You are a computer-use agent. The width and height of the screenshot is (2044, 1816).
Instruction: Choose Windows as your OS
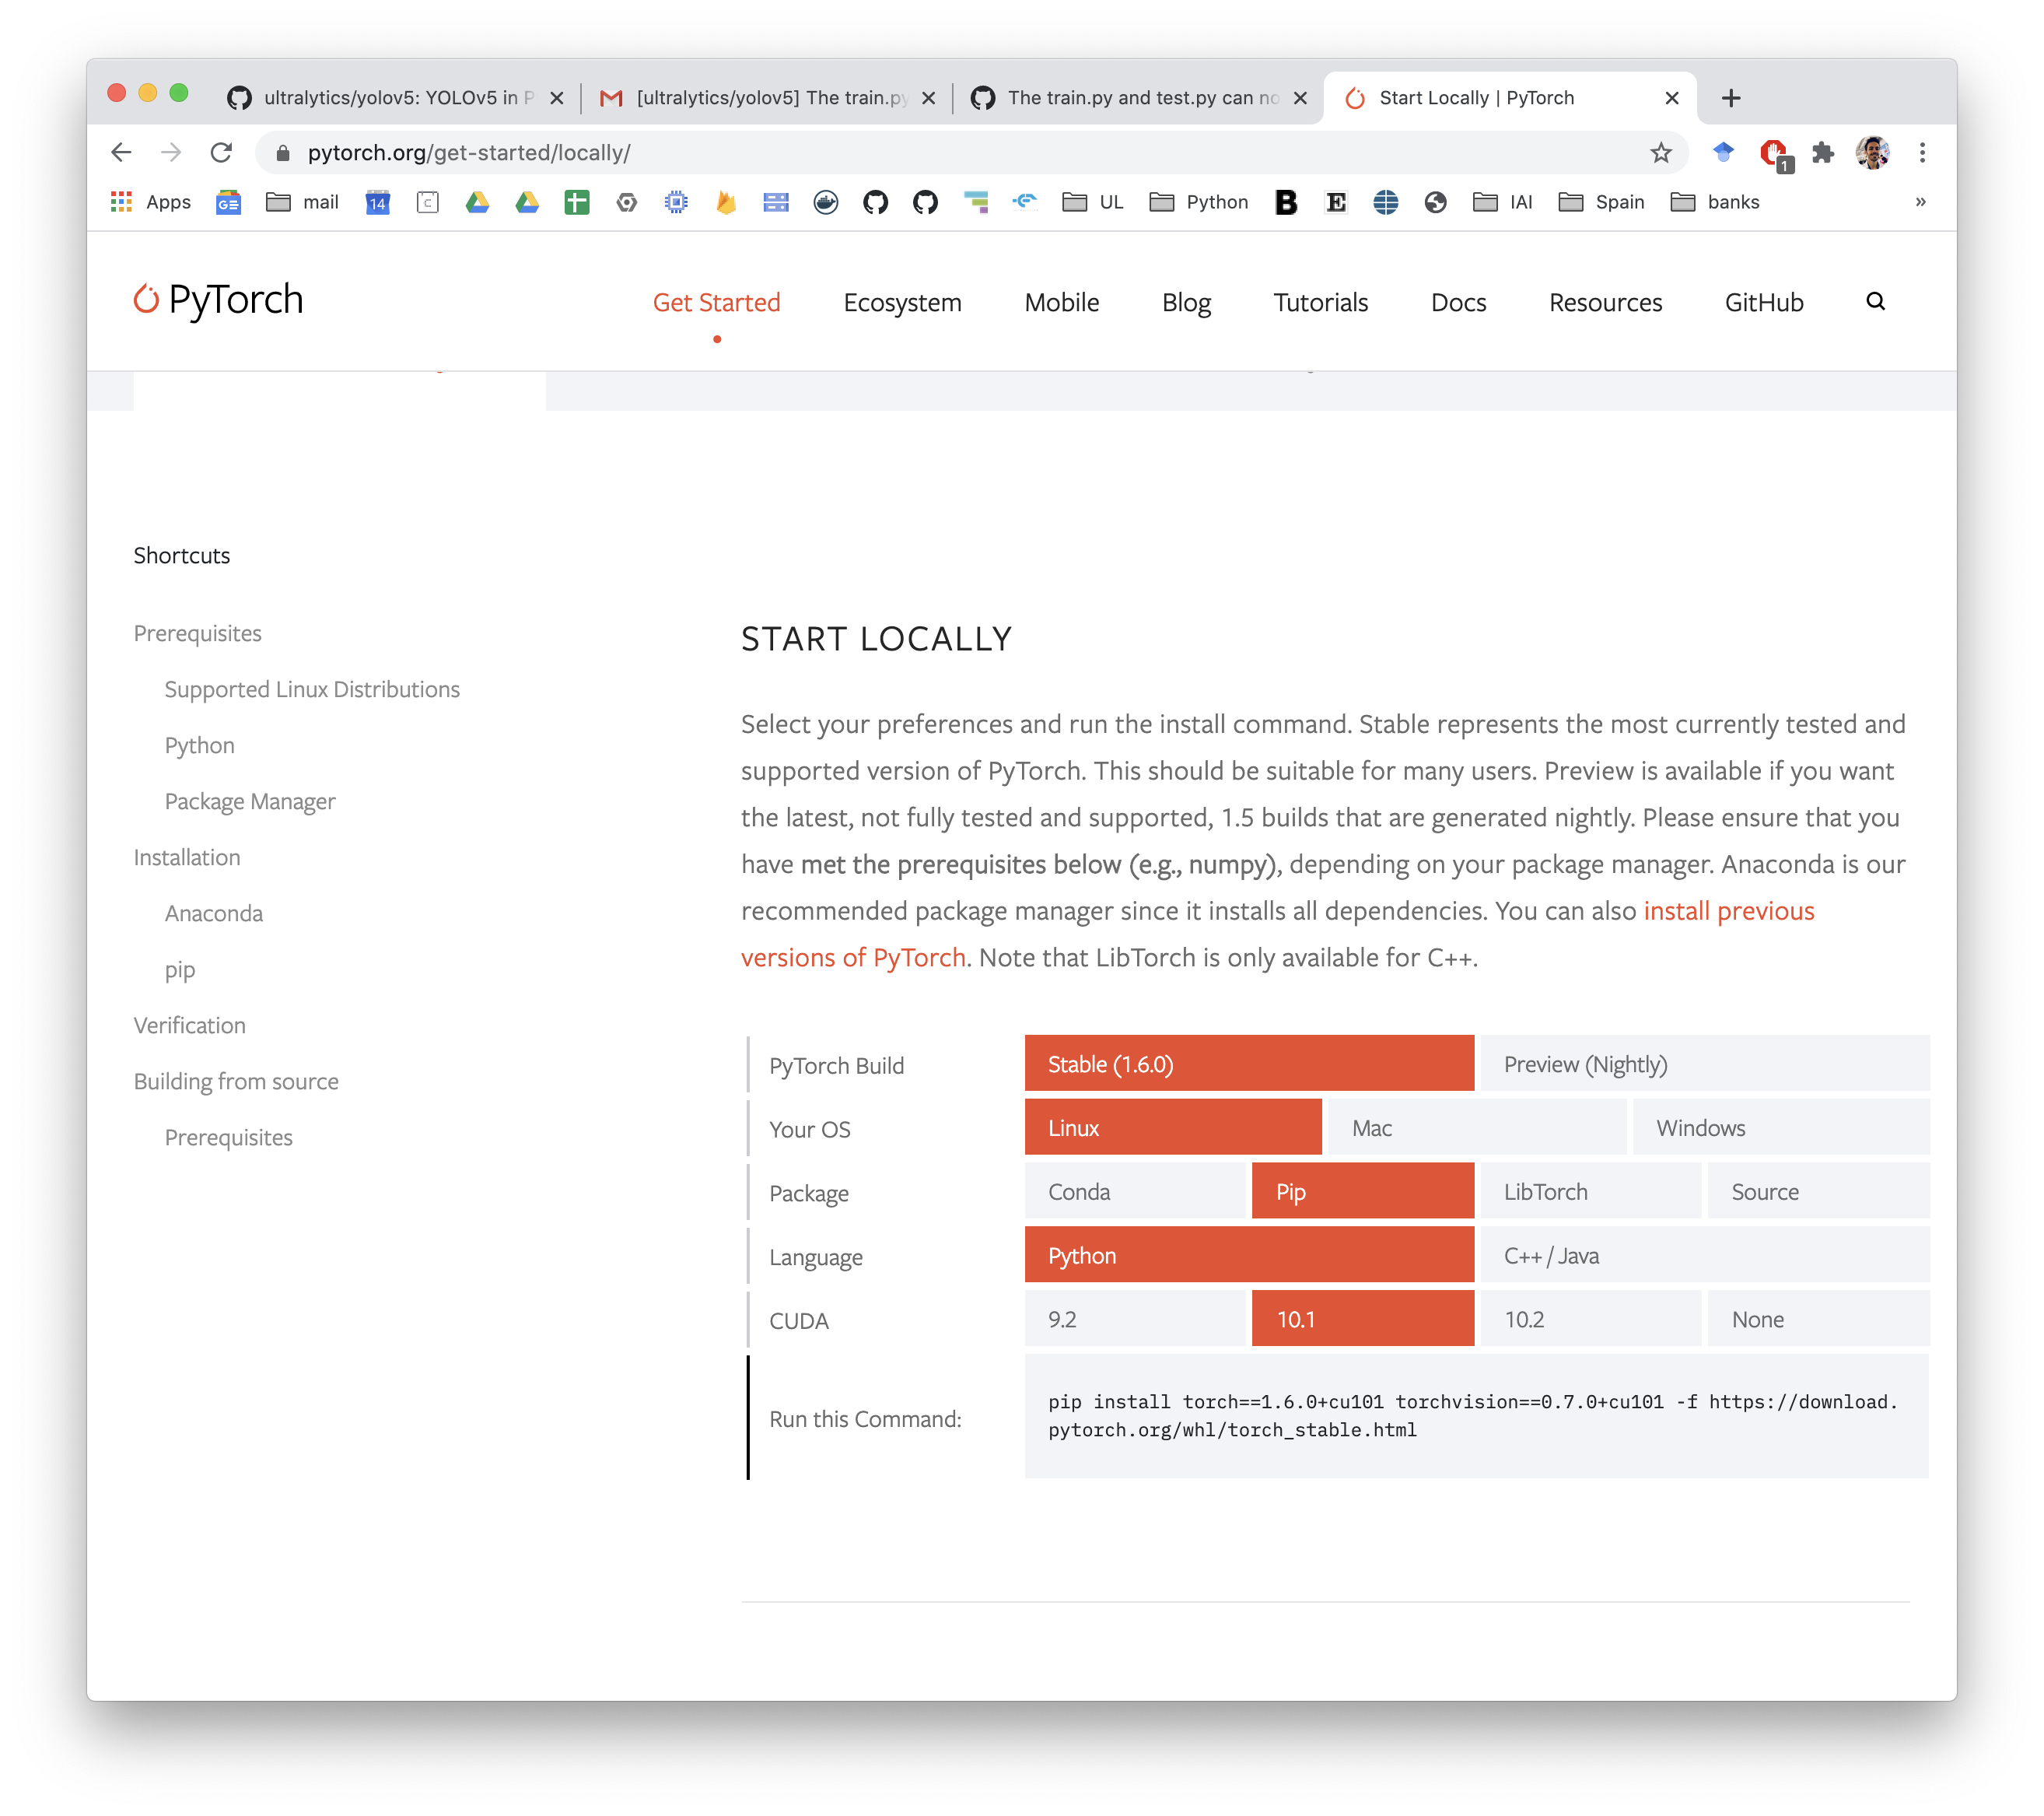click(x=1781, y=1127)
